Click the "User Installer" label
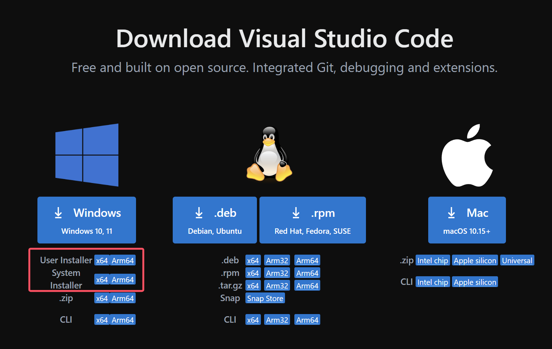Image resolution: width=552 pixels, height=349 pixels. 66,260
